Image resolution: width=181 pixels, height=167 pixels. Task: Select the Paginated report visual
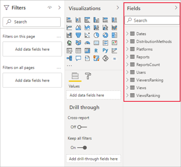(87, 58)
